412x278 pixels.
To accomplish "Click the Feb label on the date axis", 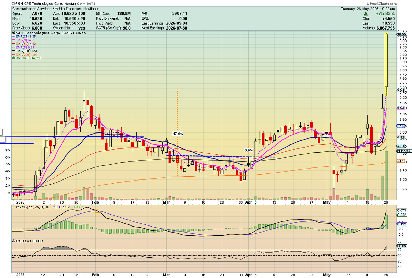I will tap(96, 202).
